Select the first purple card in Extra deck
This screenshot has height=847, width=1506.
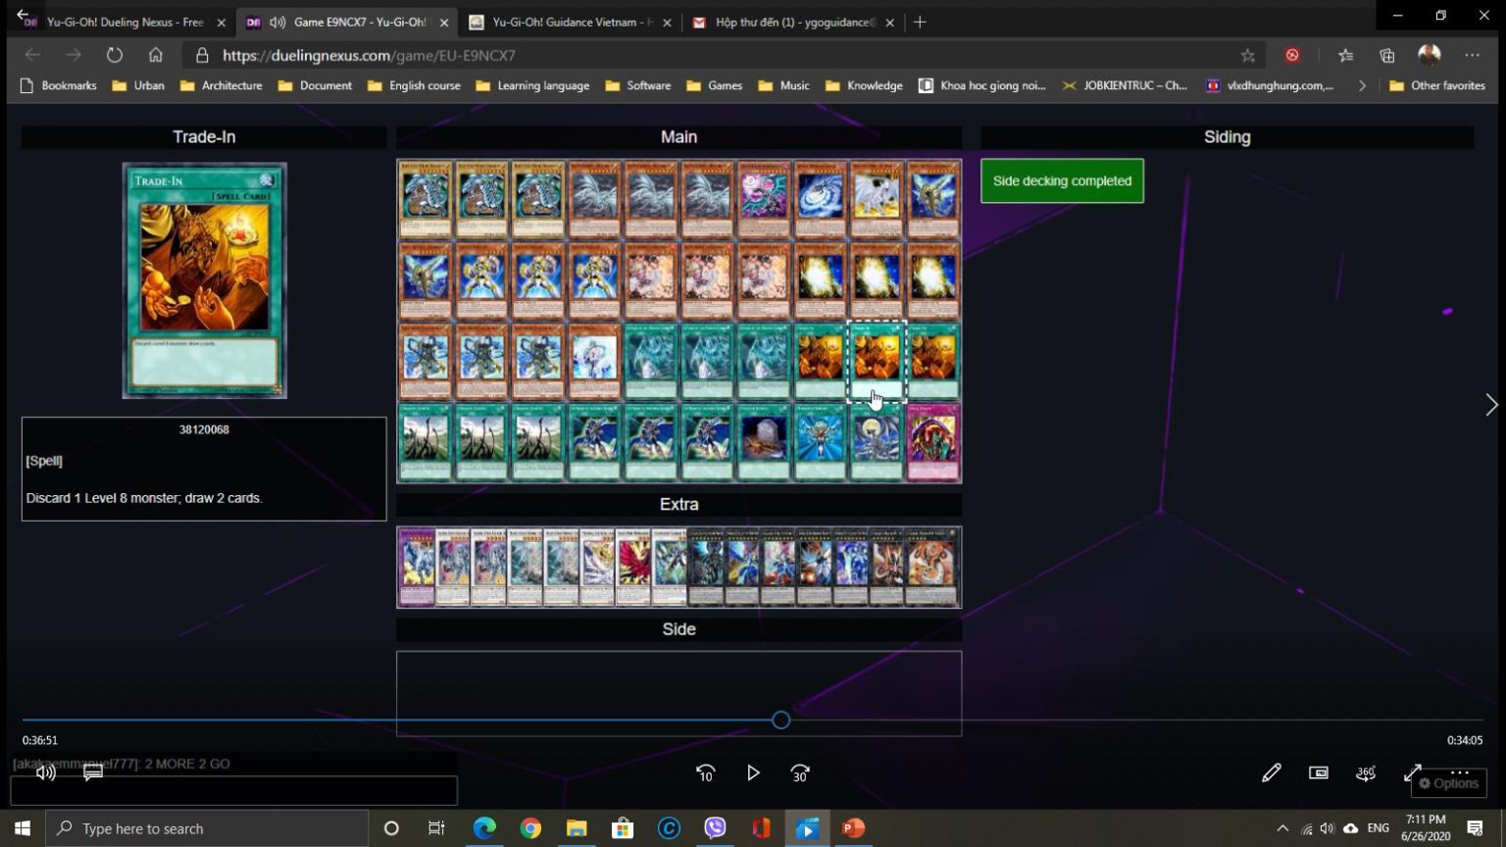[x=417, y=567]
